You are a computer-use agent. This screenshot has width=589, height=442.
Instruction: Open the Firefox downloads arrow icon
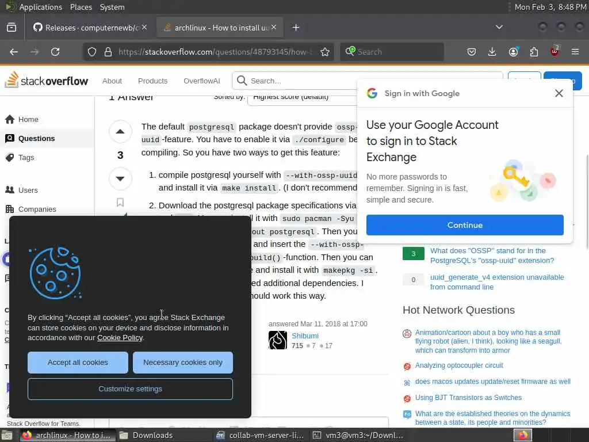(492, 52)
